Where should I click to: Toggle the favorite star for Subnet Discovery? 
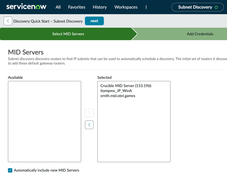[x=216, y=7]
